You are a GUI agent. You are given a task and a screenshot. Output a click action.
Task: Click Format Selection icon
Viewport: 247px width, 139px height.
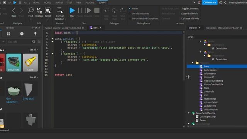click(60, 10)
